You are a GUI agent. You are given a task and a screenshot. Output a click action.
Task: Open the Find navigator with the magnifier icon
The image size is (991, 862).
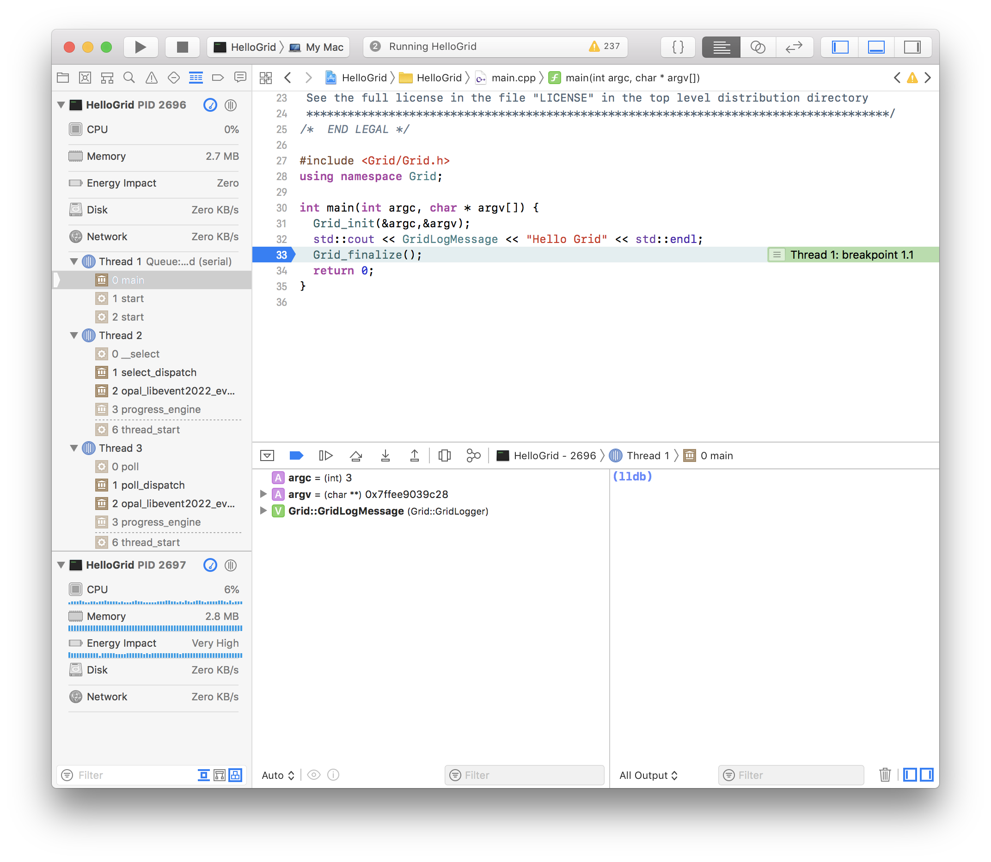[129, 77]
